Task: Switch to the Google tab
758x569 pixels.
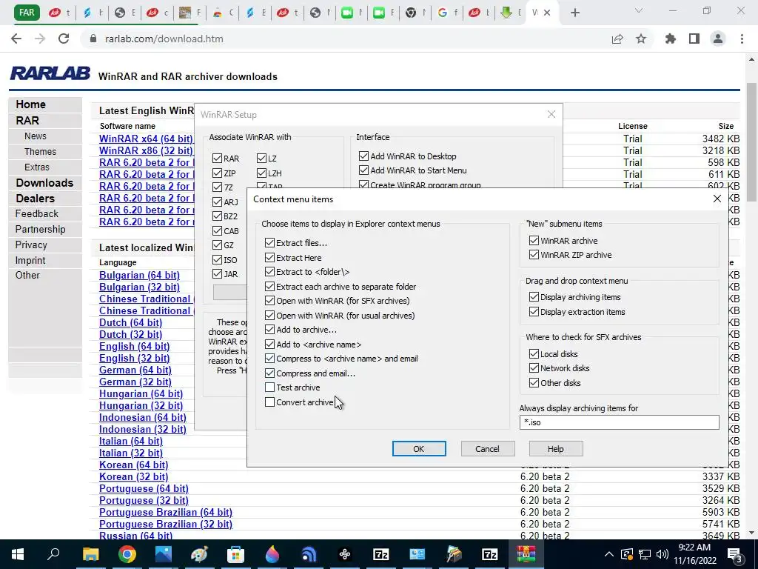Action: point(448,13)
